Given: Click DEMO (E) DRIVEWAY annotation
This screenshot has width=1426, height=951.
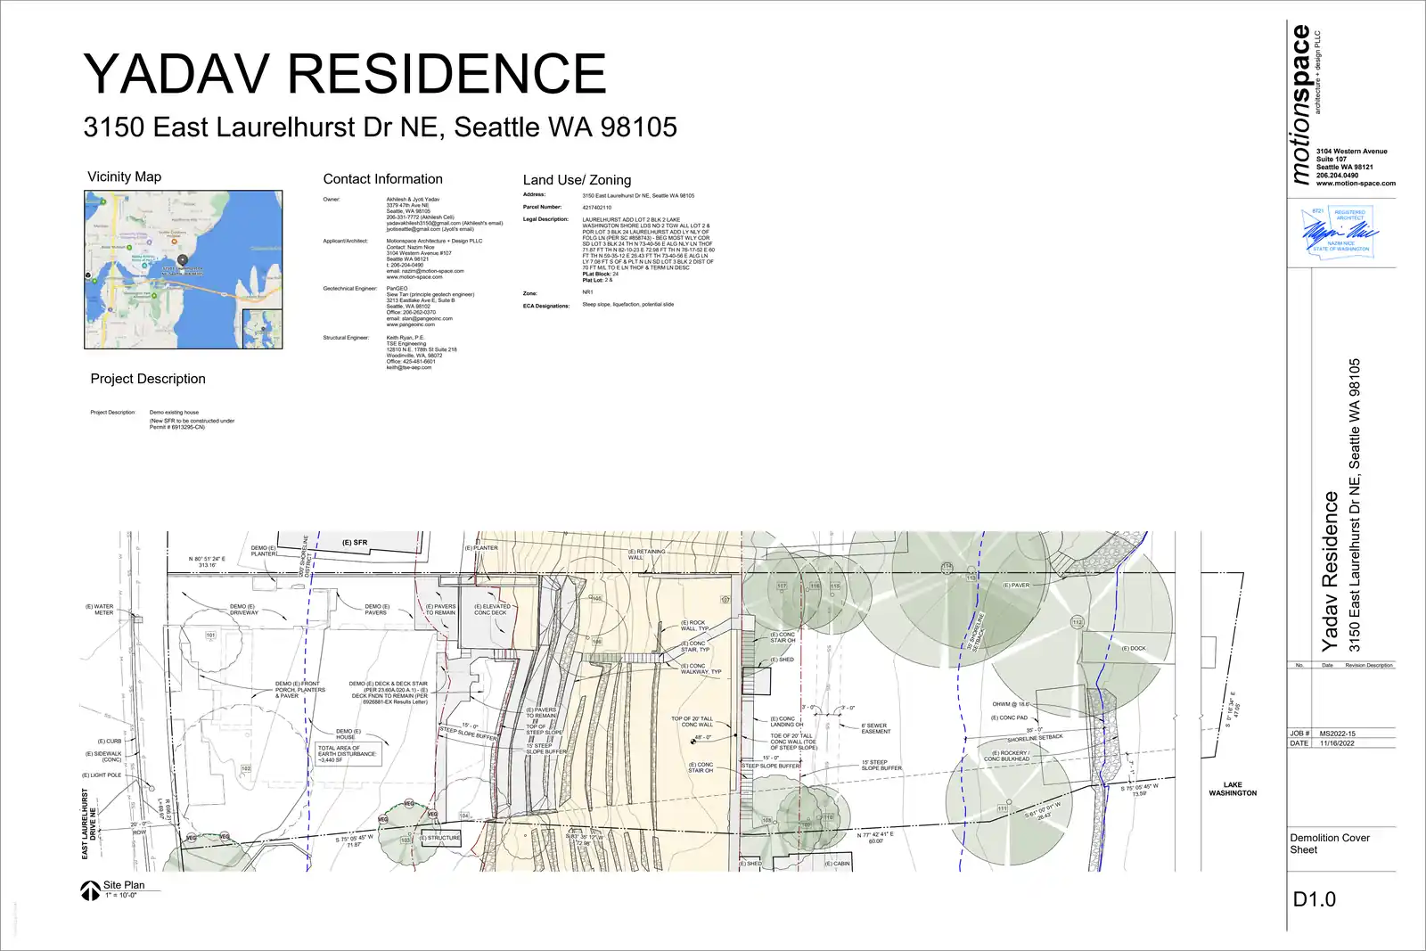Looking at the screenshot, I should [243, 610].
